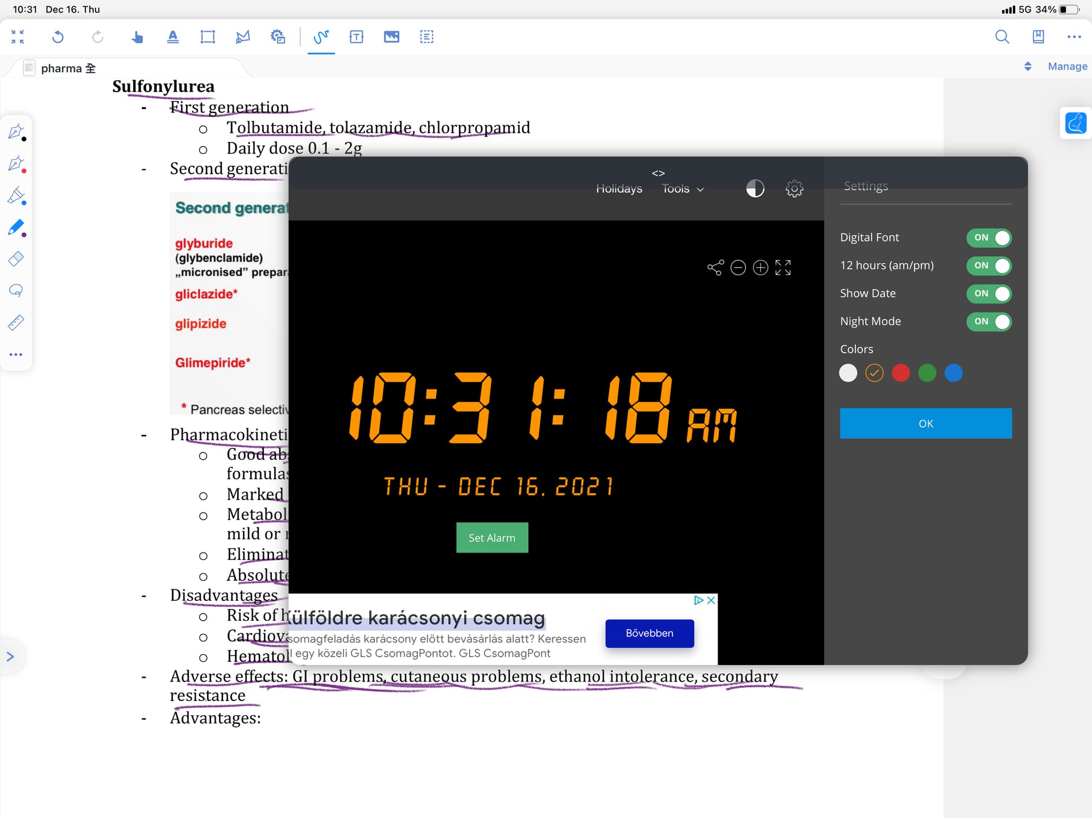
Task: Click the green Set Alarm button
Action: pos(492,538)
